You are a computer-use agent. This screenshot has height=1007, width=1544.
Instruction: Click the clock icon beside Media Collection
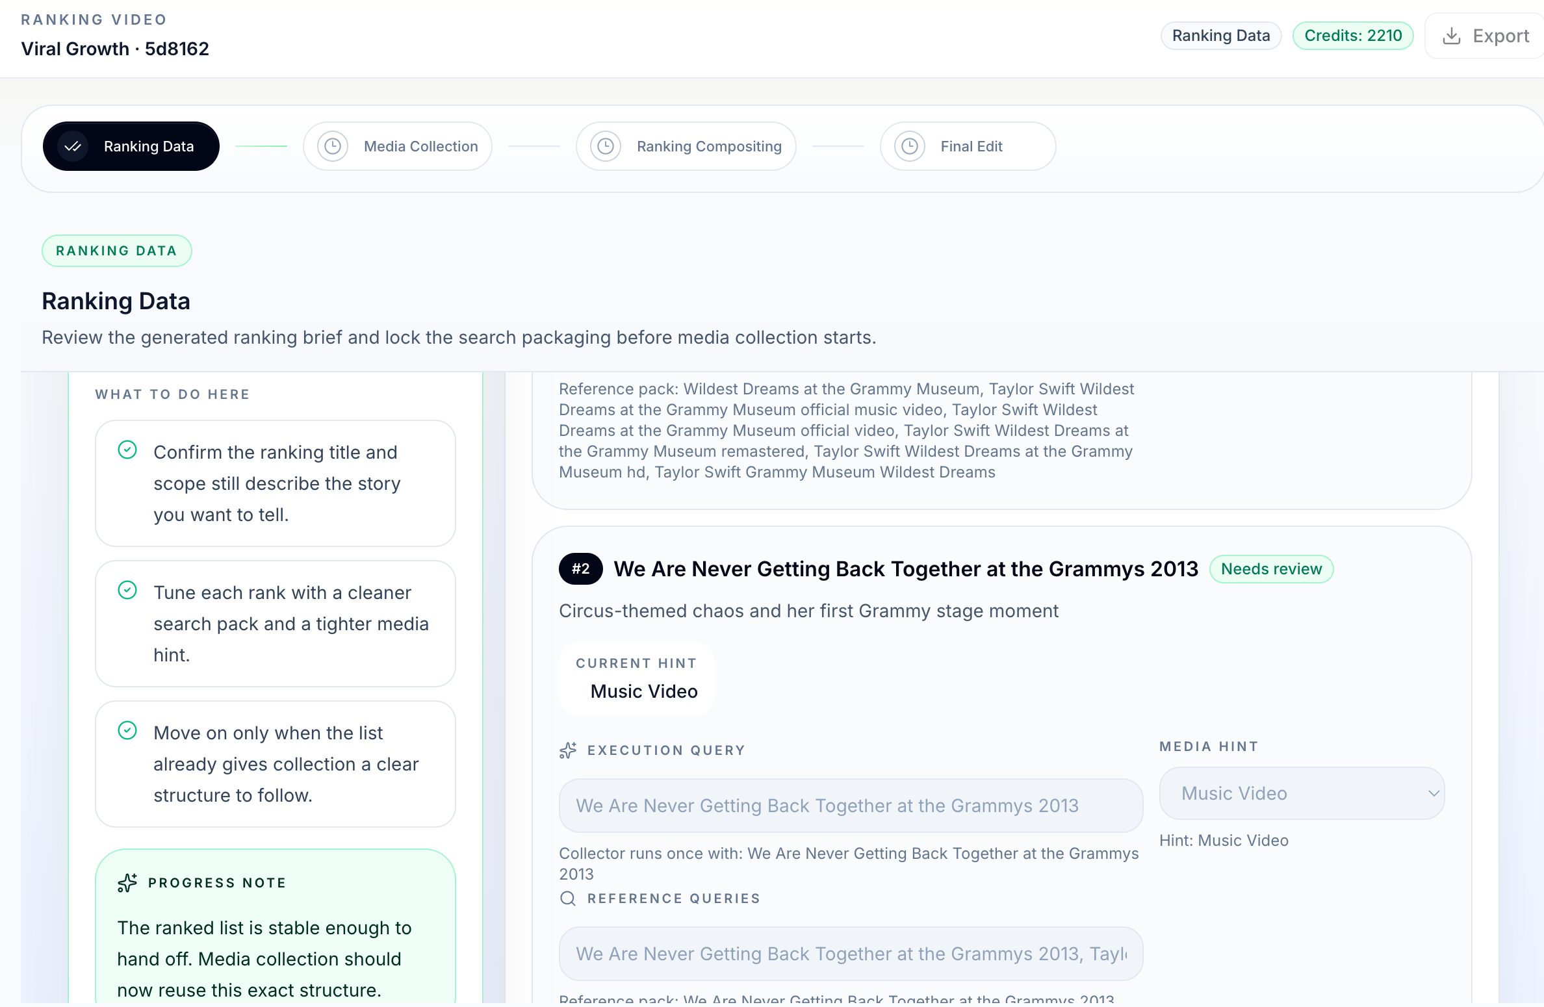point(333,146)
